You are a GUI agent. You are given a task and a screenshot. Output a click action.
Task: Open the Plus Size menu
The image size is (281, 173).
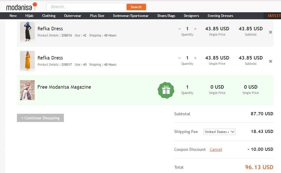(x=97, y=16)
